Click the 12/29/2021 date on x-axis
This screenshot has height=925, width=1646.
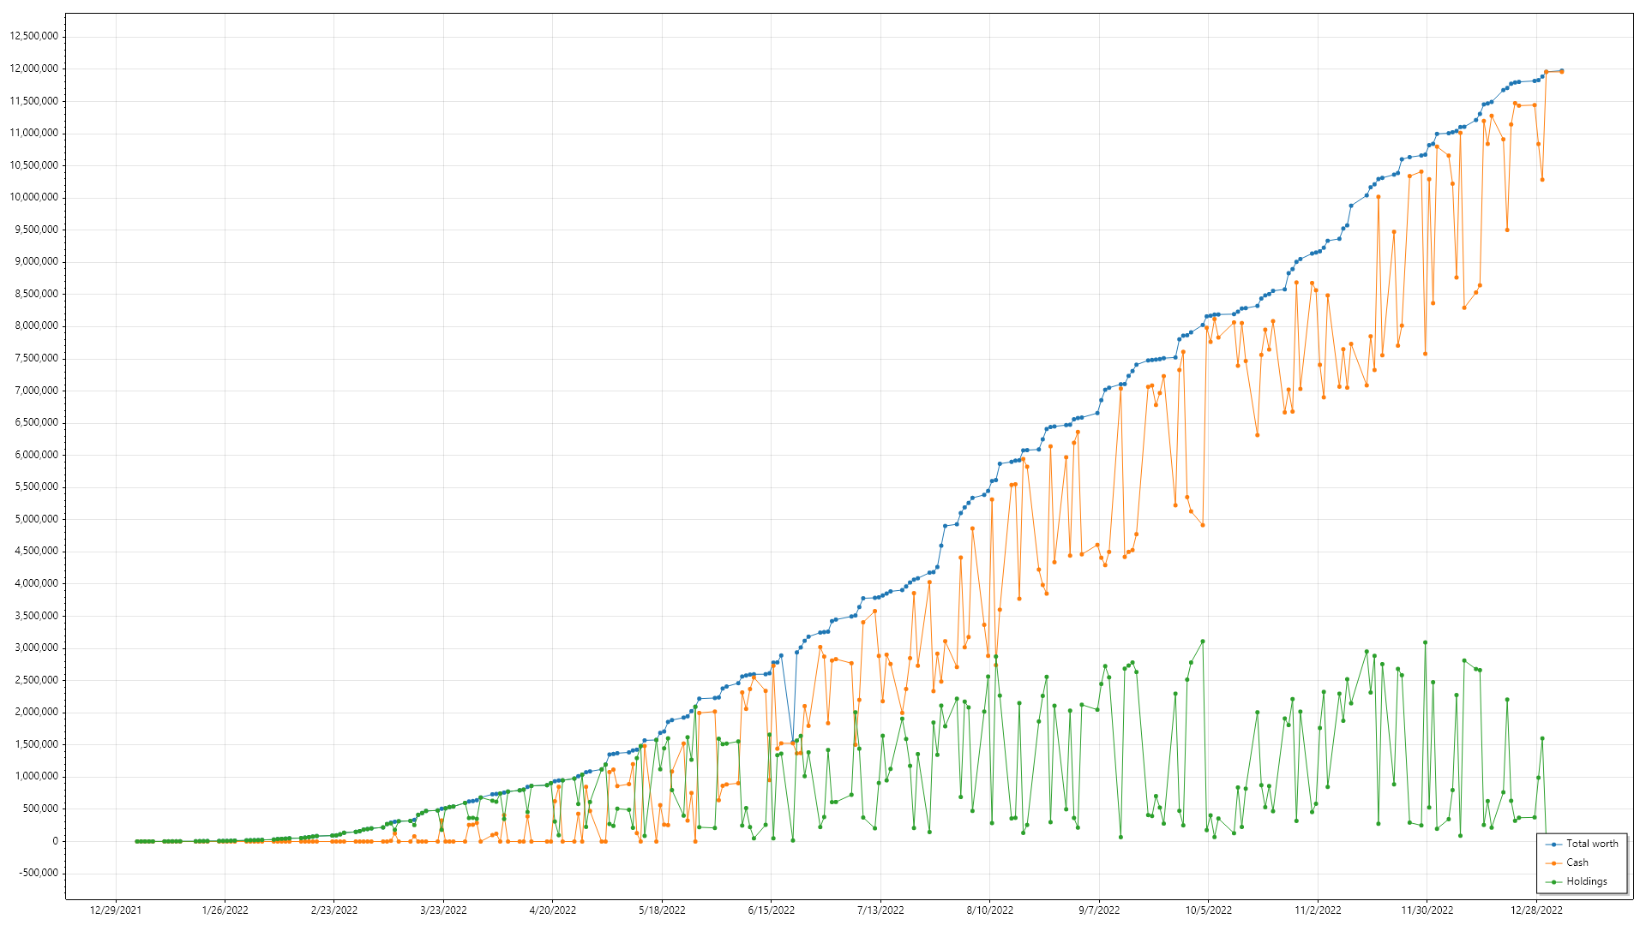[116, 910]
